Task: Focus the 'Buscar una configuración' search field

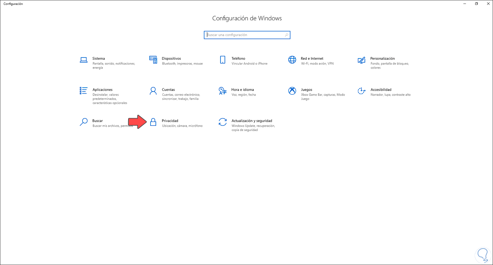Action: point(247,35)
